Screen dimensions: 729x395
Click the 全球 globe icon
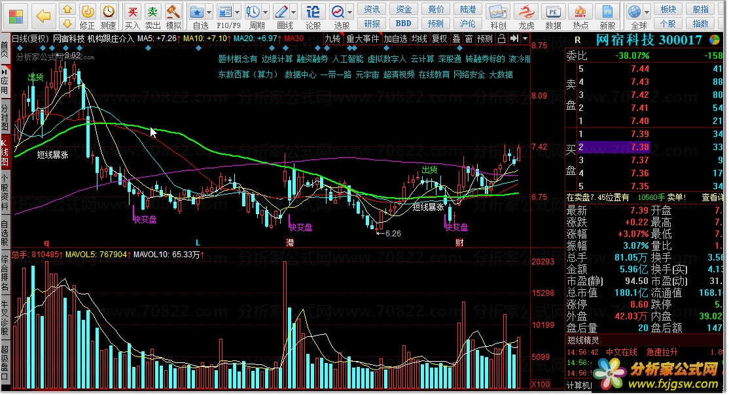pyautogui.click(x=634, y=12)
